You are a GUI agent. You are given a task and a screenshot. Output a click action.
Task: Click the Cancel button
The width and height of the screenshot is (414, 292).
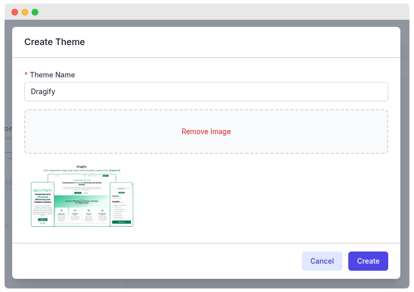pos(322,261)
